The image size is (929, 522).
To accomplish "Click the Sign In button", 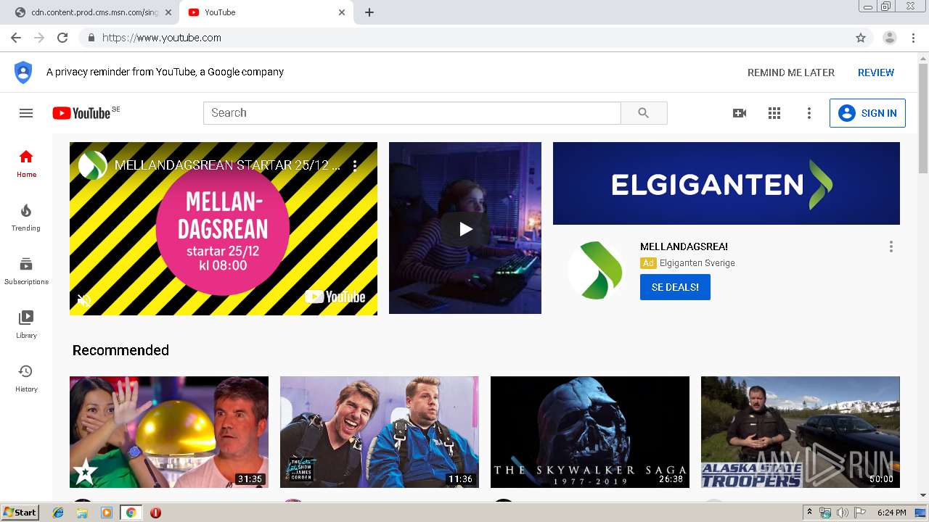I will click(867, 113).
